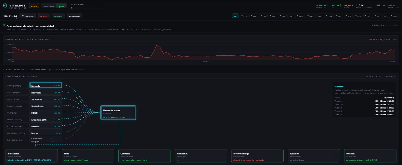
Task: Click the 40k tok IA usage value
Action: tap(381, 5)
